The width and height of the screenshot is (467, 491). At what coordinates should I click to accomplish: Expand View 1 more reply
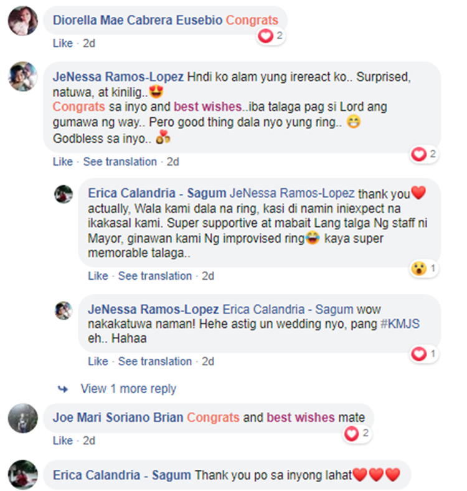(x=128, y=389)
